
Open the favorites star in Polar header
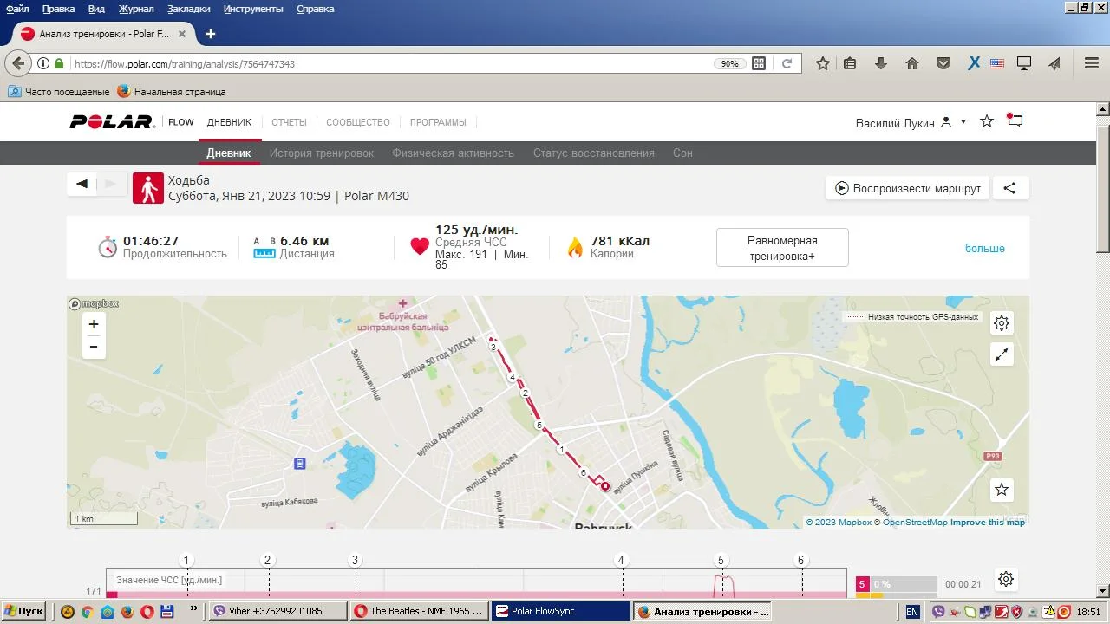987,121
